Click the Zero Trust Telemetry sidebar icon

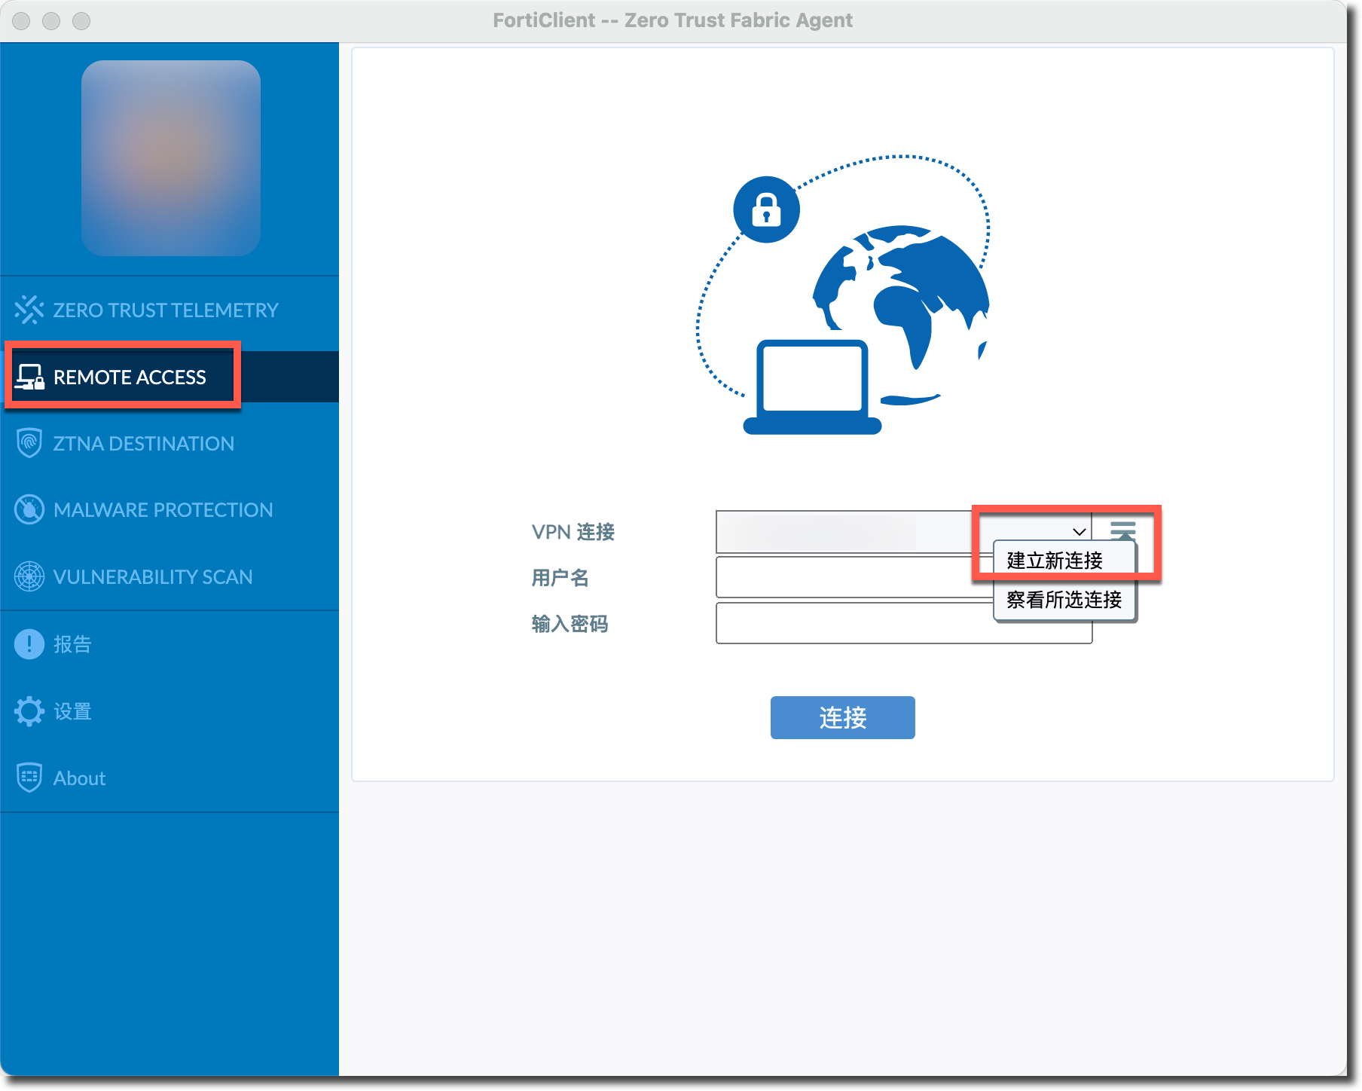pyautogui.click(x=29, y=310)
